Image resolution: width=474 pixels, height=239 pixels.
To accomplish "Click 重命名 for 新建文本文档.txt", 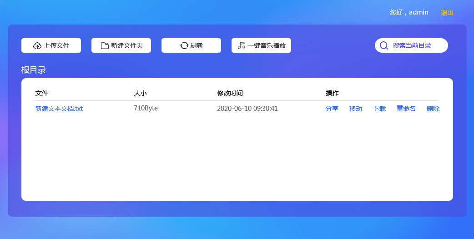I will tap(406, 109).
